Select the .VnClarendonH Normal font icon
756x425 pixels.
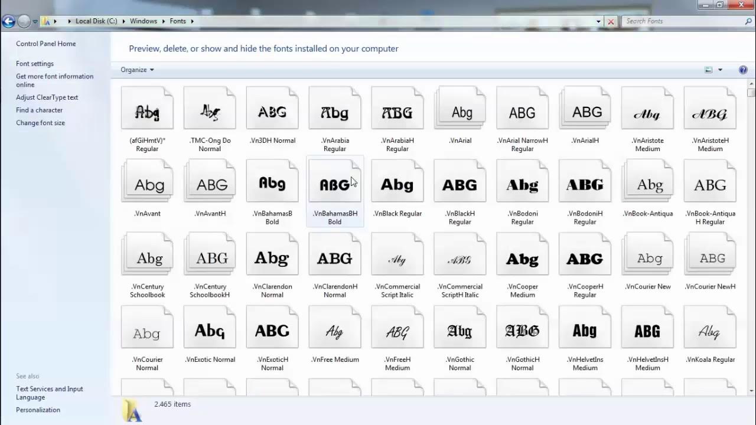(x=335, y=254)
